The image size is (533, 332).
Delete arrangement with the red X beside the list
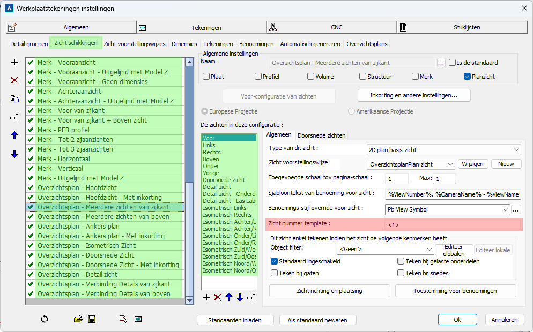coord(14,80)
